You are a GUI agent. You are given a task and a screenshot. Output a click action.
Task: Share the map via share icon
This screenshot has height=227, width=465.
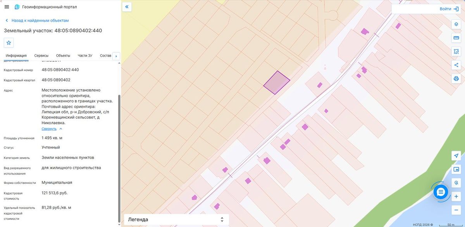[456, 65]
